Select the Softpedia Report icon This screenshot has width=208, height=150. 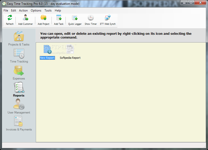point(70,49)
